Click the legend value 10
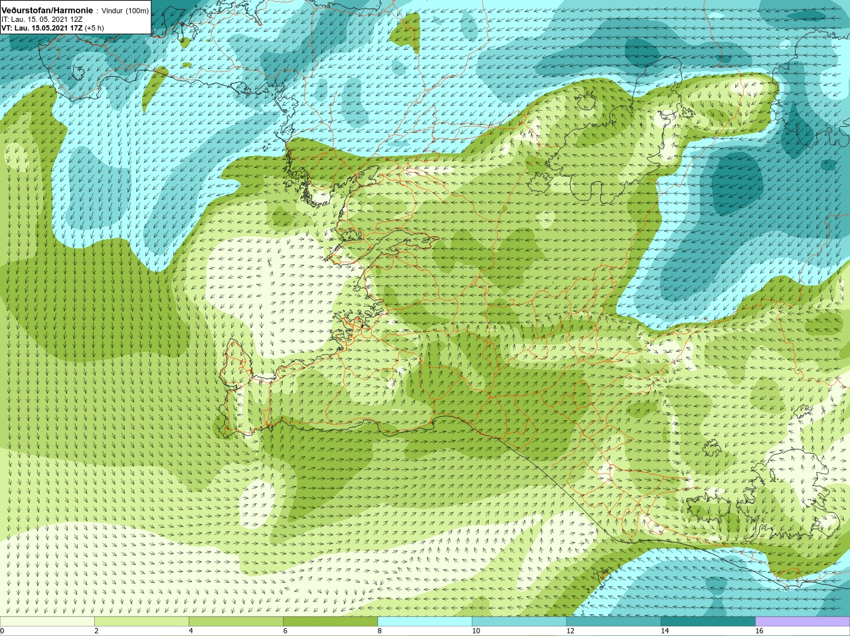This screenshot has height=636, width=850. (476, 631)
